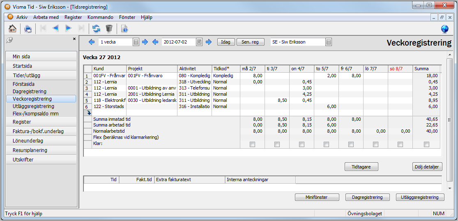Viewport: 458px width, 221px height.
Task: Go to next record toolbar arrow
Action: tap(68, 28)
